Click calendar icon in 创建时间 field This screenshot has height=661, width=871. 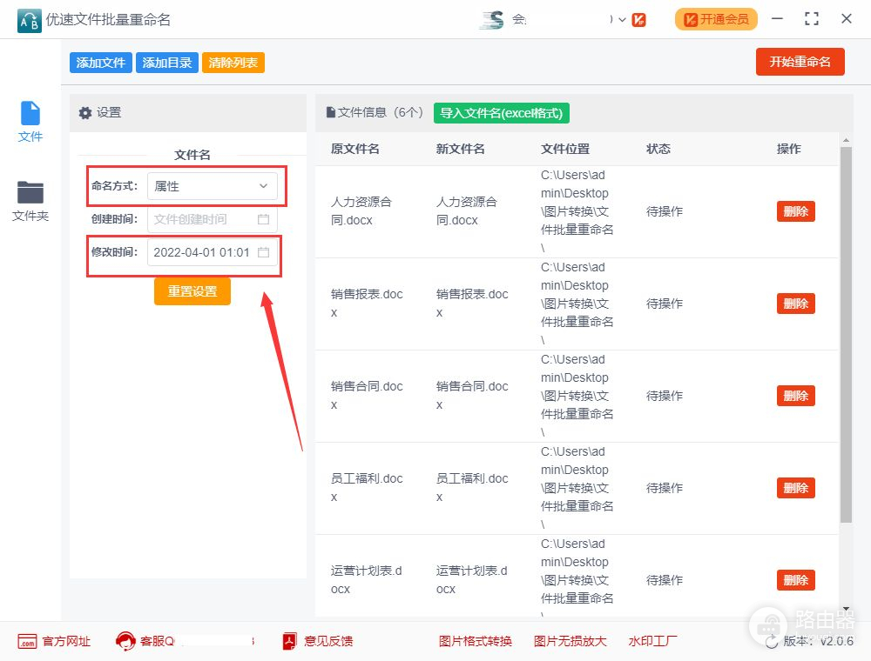point(263,219)
